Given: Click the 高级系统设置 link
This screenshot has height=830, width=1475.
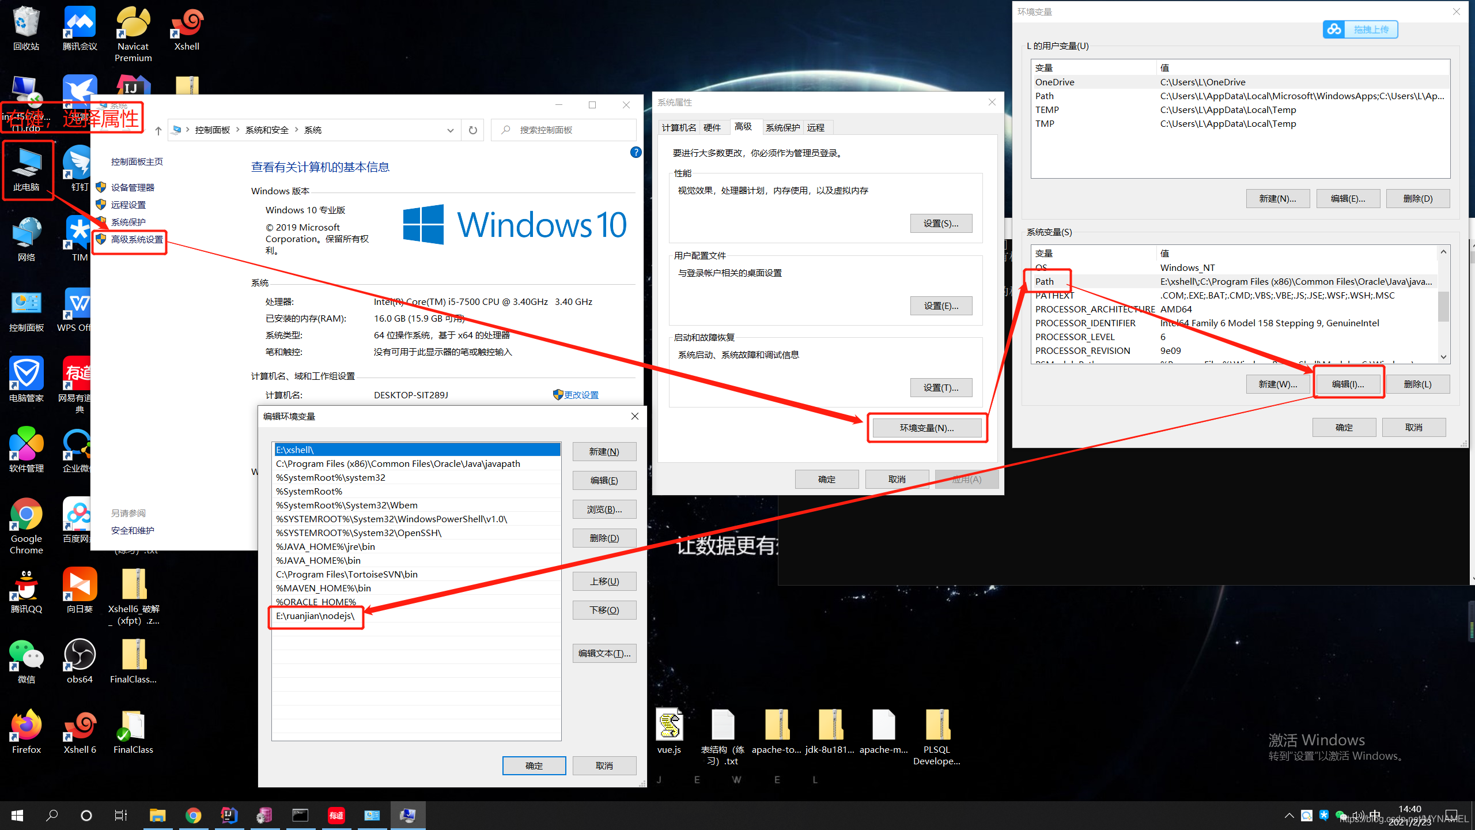Looking at the screenshot, I should [x=137, y=239].
